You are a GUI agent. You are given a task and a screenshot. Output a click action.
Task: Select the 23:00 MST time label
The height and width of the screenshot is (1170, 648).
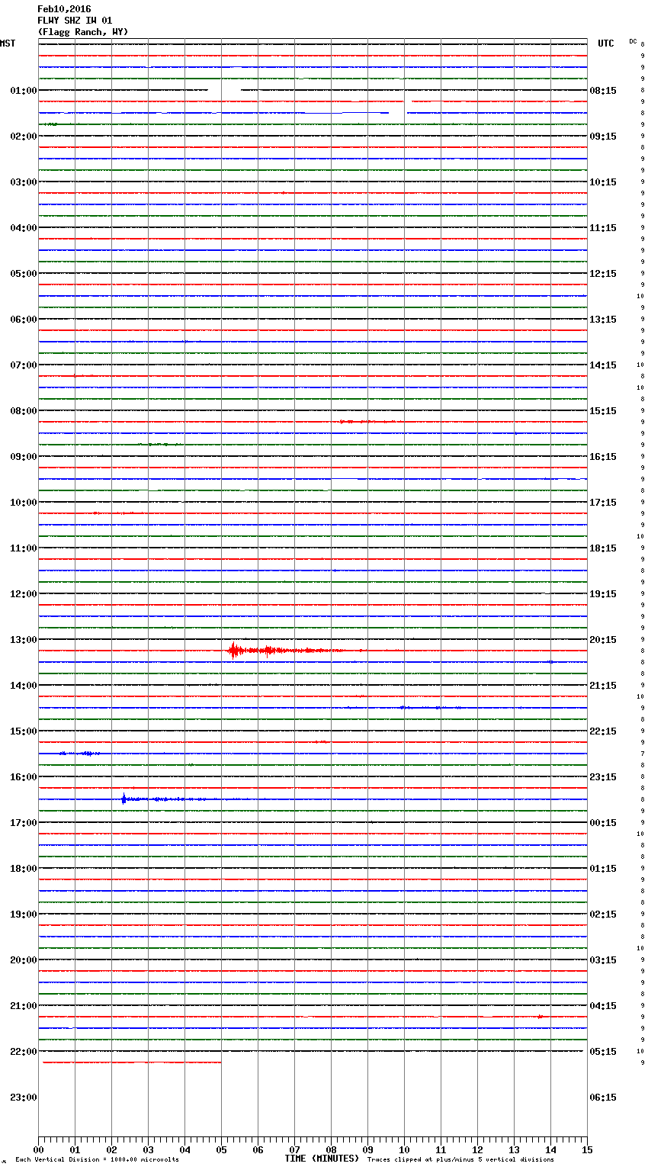(24, 1098)
